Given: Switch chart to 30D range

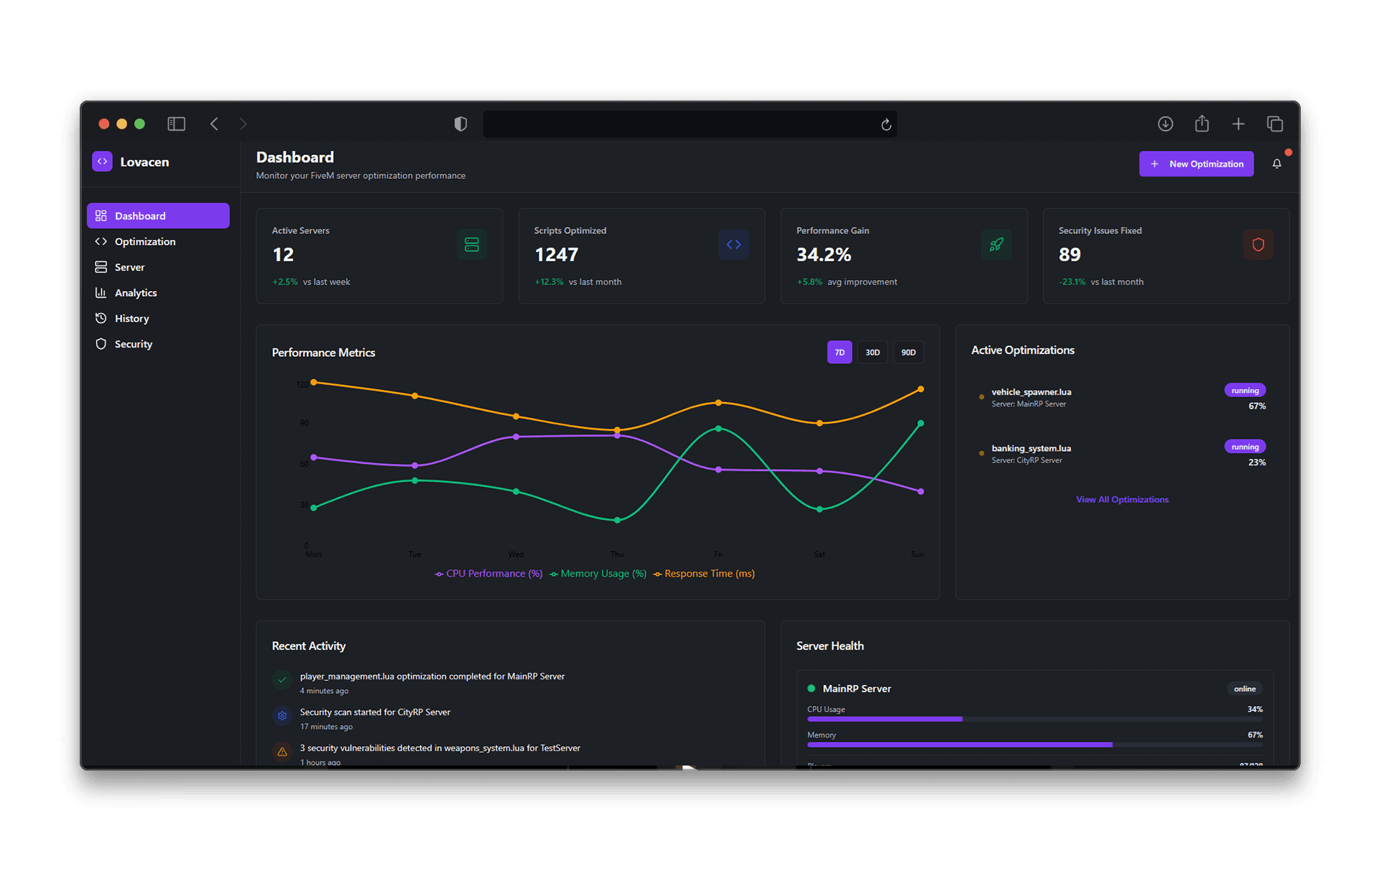Looking at the screenshot, I should pyautogui.click(x=872, y=353).
